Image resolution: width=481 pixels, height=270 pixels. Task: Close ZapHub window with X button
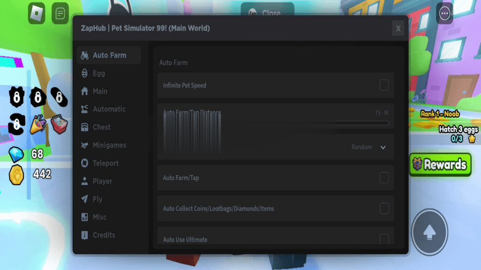(x=398, y=29)
